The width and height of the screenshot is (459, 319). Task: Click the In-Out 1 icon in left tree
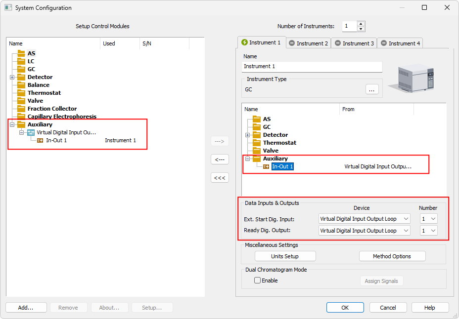point(40,140)
